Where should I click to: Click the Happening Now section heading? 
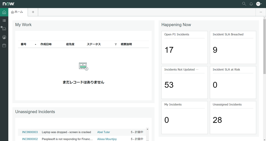[176, 25]
